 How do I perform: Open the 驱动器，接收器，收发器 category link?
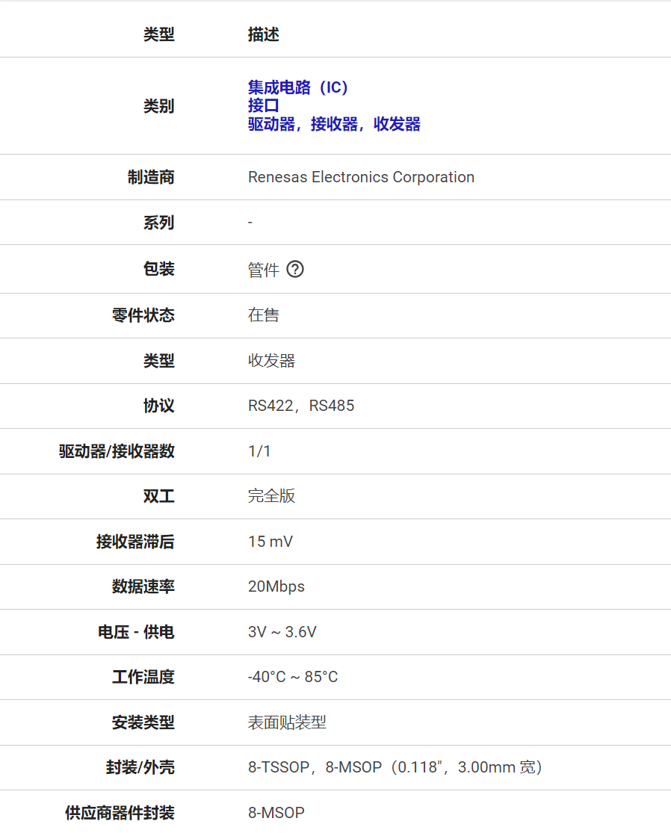coord(334,125)
